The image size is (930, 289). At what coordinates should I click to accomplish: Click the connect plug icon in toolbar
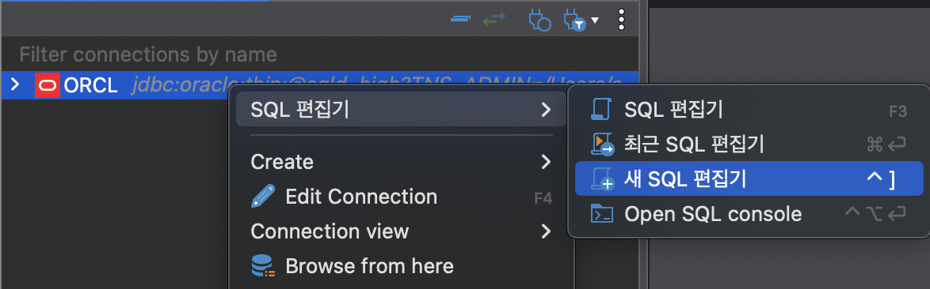pos(539,20)
